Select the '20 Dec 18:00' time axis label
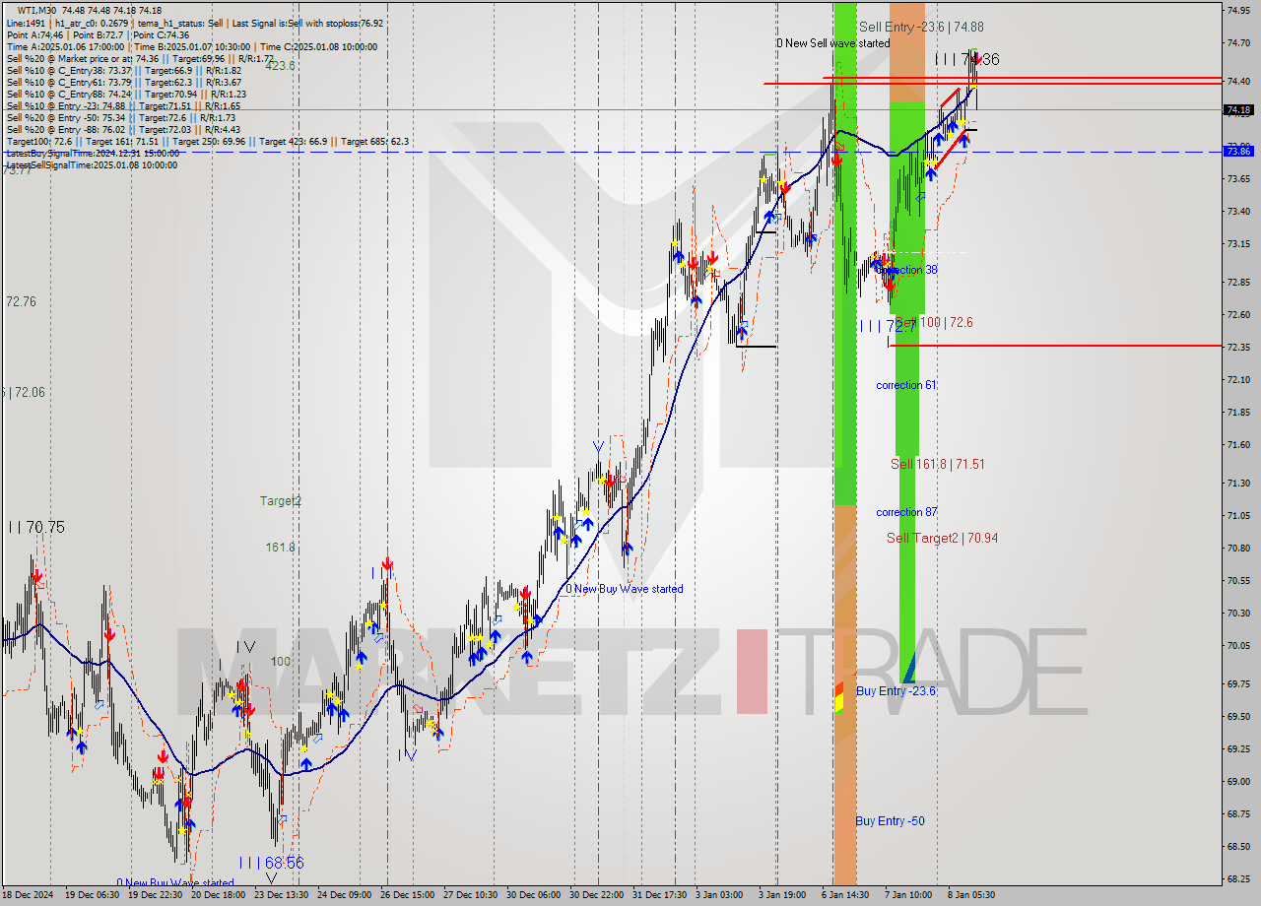The height and width of the screenshot is (906, 1261). point(220,897)
